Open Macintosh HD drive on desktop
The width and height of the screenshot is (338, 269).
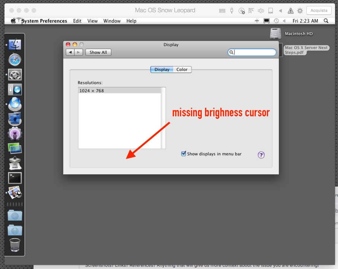point(275,34)
